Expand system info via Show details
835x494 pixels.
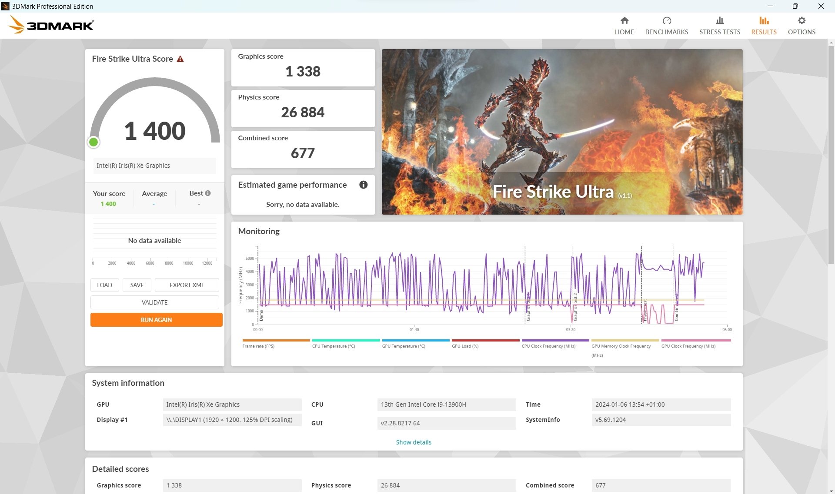coord(413,442)
